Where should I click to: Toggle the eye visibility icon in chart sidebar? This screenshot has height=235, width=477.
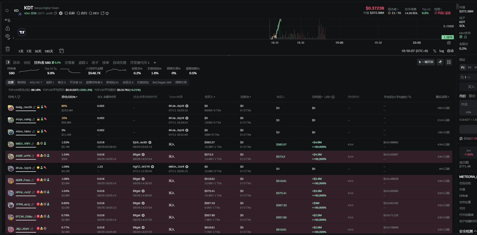(x=8, y=36)
